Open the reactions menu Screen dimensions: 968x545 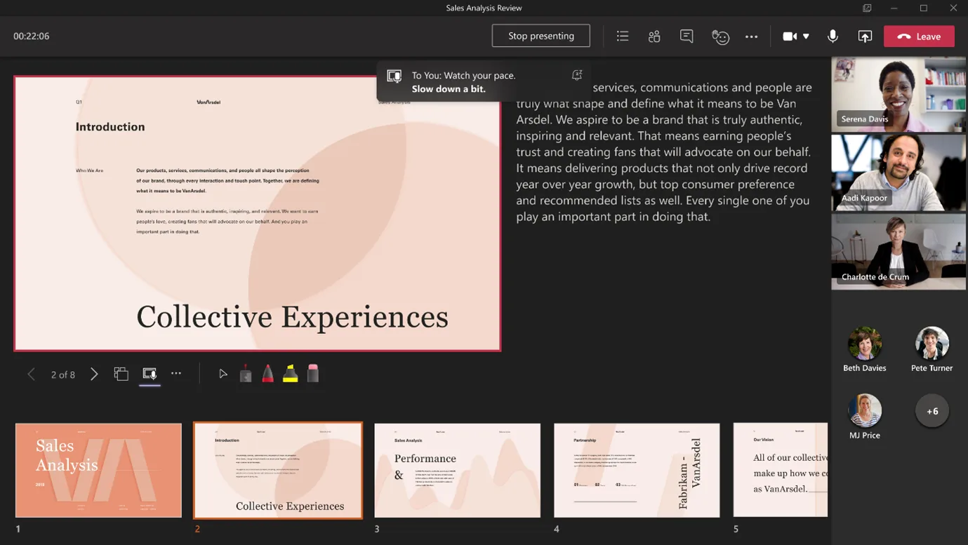720,36
